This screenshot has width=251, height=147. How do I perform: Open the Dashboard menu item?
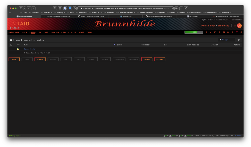[14, 32]
